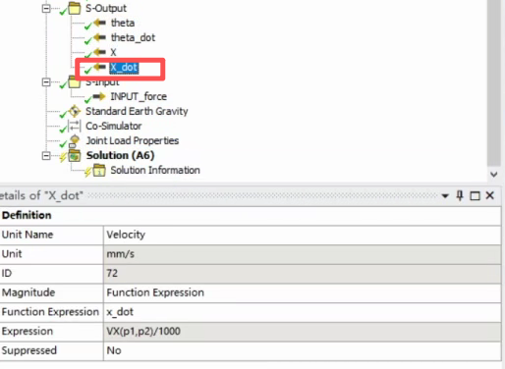Click the X output arrow icon

99,52
